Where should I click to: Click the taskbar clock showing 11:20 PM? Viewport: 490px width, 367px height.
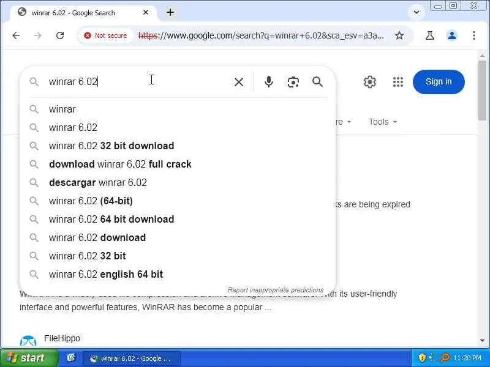point(467,358)
